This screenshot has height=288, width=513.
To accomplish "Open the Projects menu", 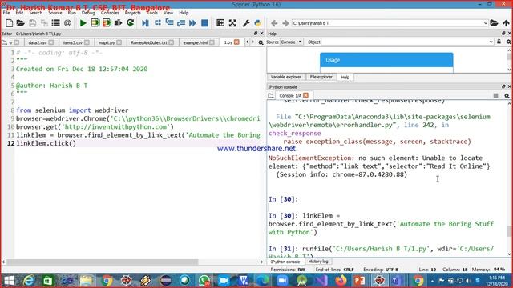I will 133,13.
